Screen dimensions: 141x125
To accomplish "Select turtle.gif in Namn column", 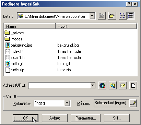I will (17, 64).
